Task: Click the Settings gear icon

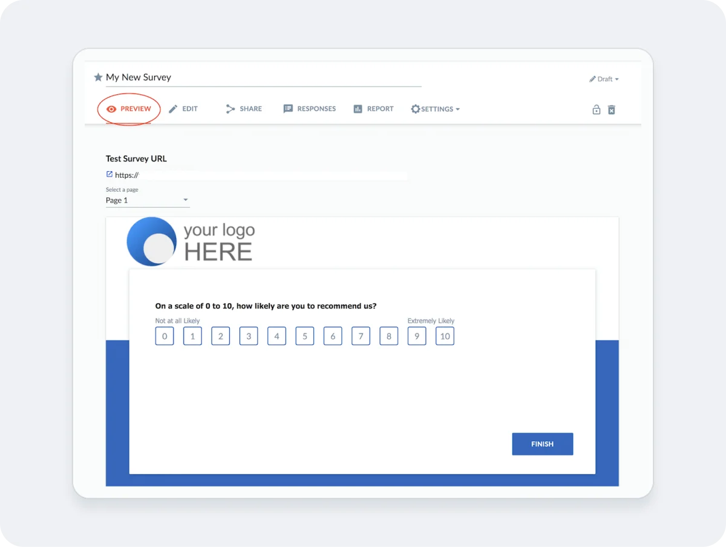Action: tap(416, 109)
